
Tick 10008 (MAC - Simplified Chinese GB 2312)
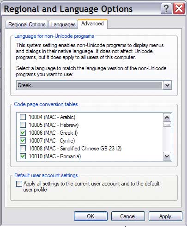coord(23,149)
